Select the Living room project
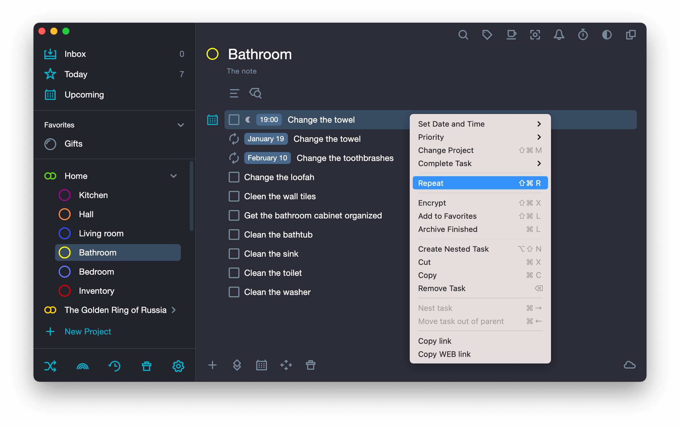Viewport: 680px width, 426px height. point(118,233)
